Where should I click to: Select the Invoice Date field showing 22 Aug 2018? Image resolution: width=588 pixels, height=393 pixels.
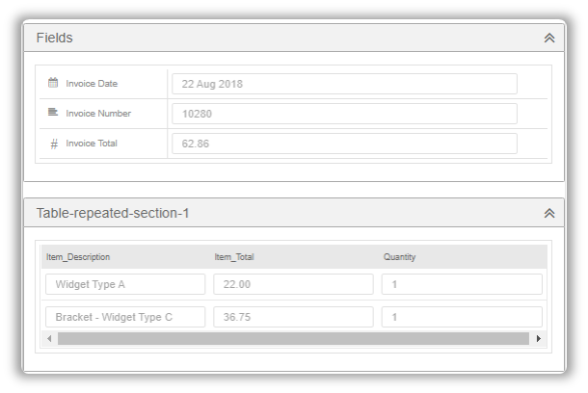tap(344, 84)
